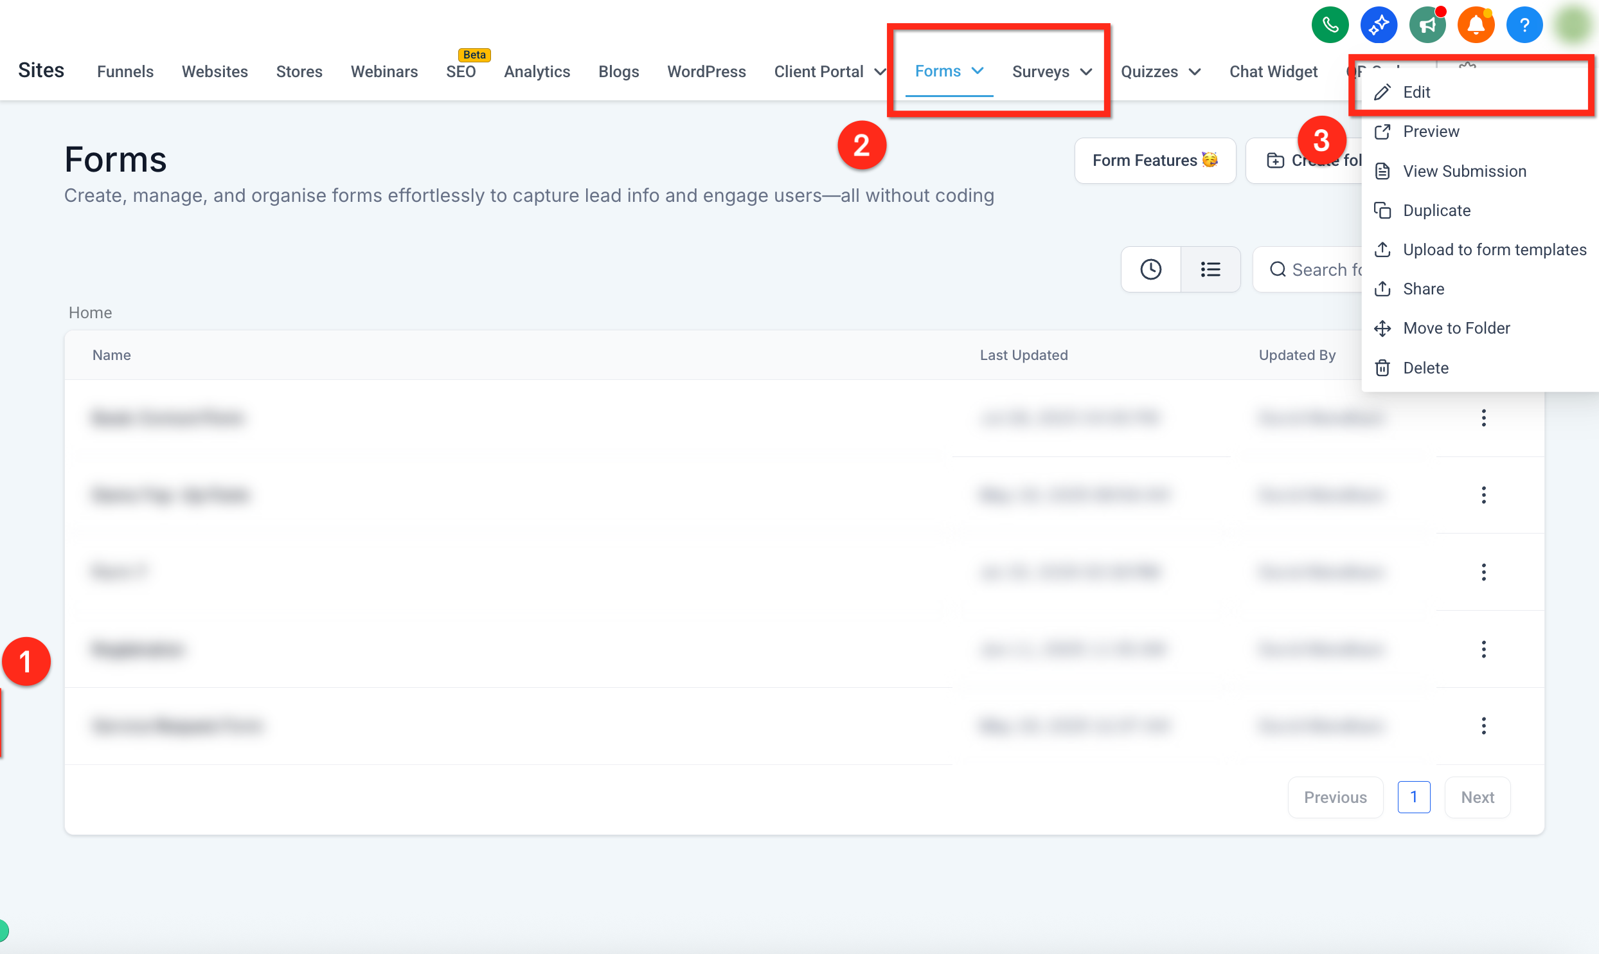This screenshot has width=1599, height=954.
Task: Click the external-link icon beside Preview
Action: point(1382,132)
